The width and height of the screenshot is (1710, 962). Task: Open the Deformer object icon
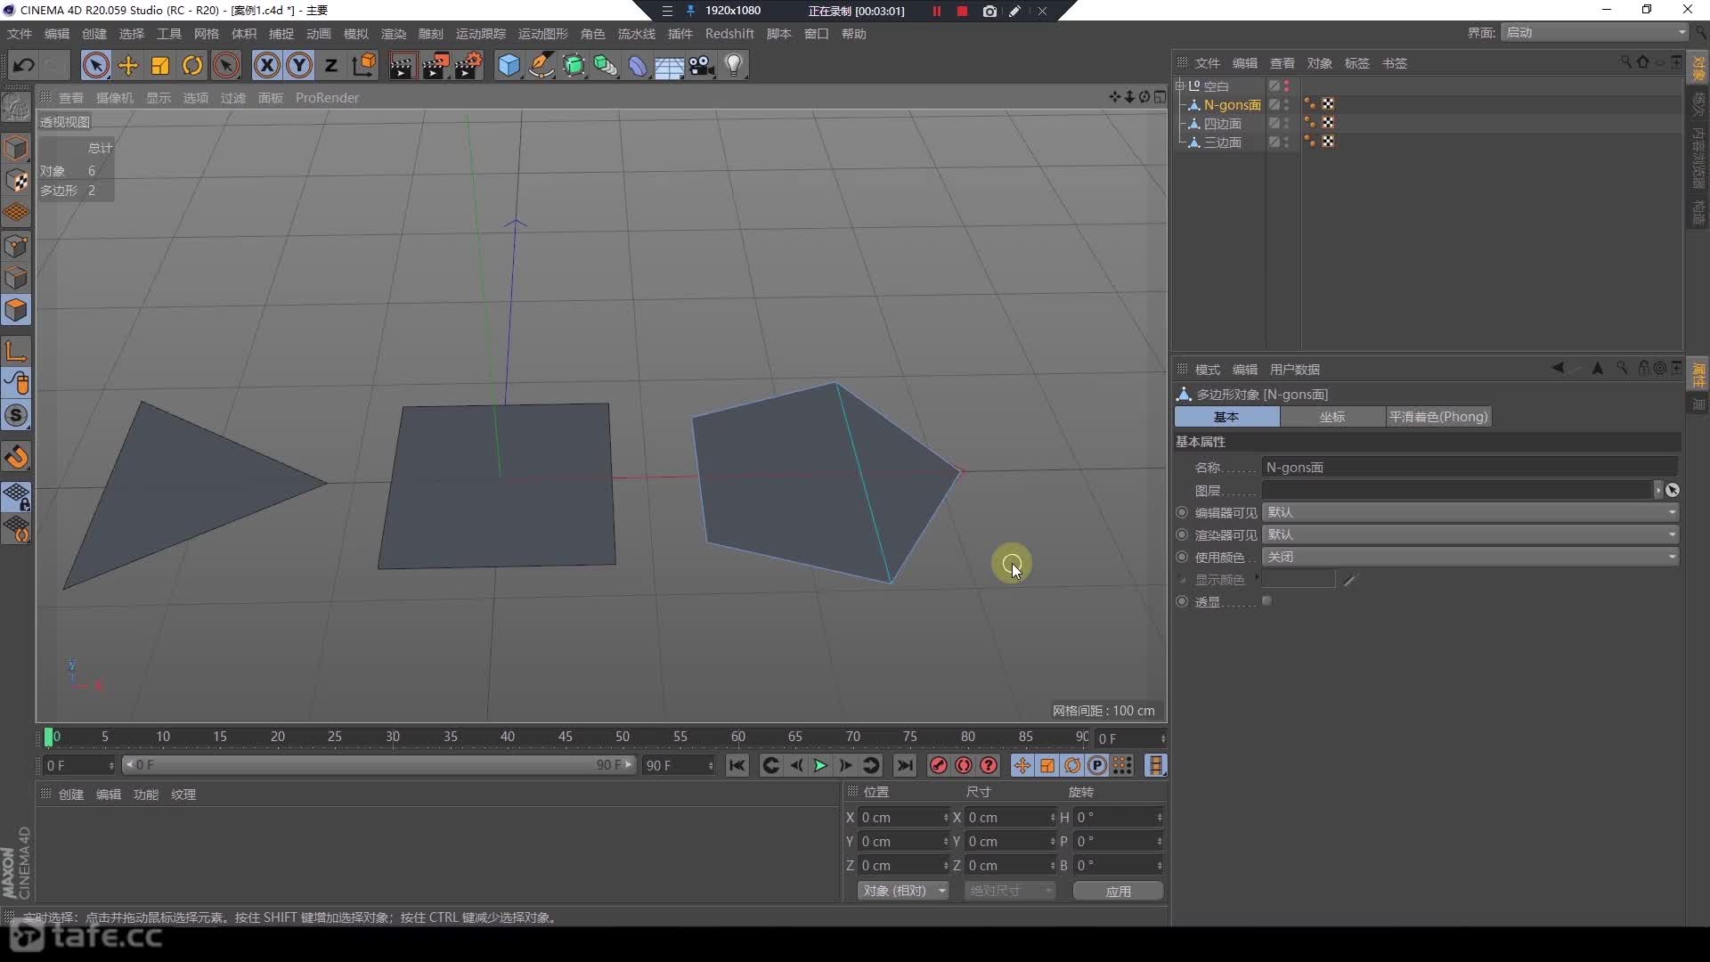point(638,65)
